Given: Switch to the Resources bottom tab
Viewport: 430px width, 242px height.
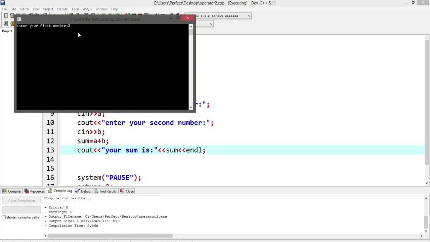Looking at the screenshot, I should click(x=34, y=191).
